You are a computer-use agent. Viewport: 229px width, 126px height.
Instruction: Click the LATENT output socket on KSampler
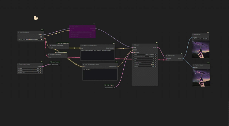(157, 48)
